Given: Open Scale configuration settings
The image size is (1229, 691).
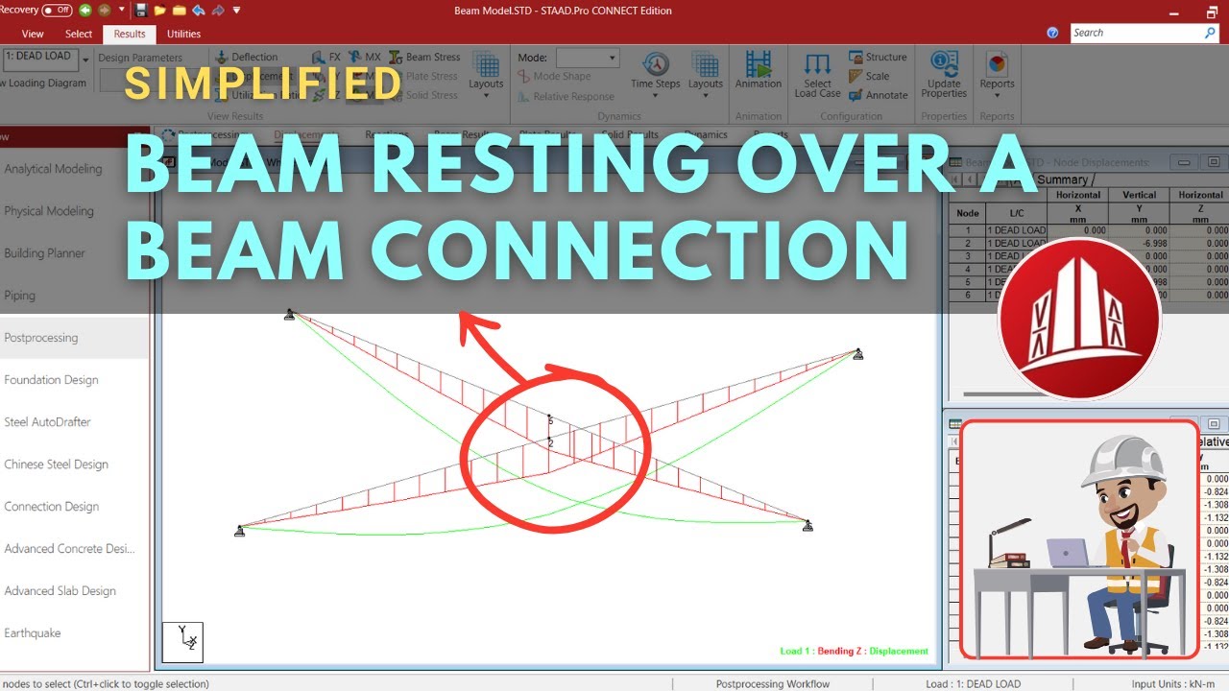Looking at the screenshot, I should click(x=869, y=76).
